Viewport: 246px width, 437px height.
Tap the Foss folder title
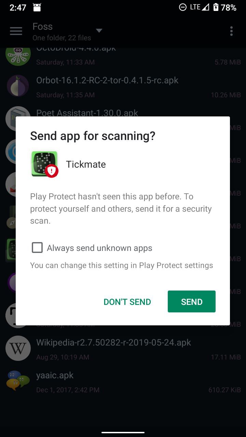coord(43,27)
